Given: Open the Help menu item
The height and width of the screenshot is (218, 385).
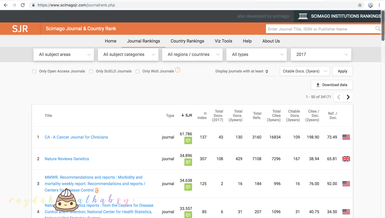Looking at the screenshot, I should pyautogui.click(x=247, y=41).
